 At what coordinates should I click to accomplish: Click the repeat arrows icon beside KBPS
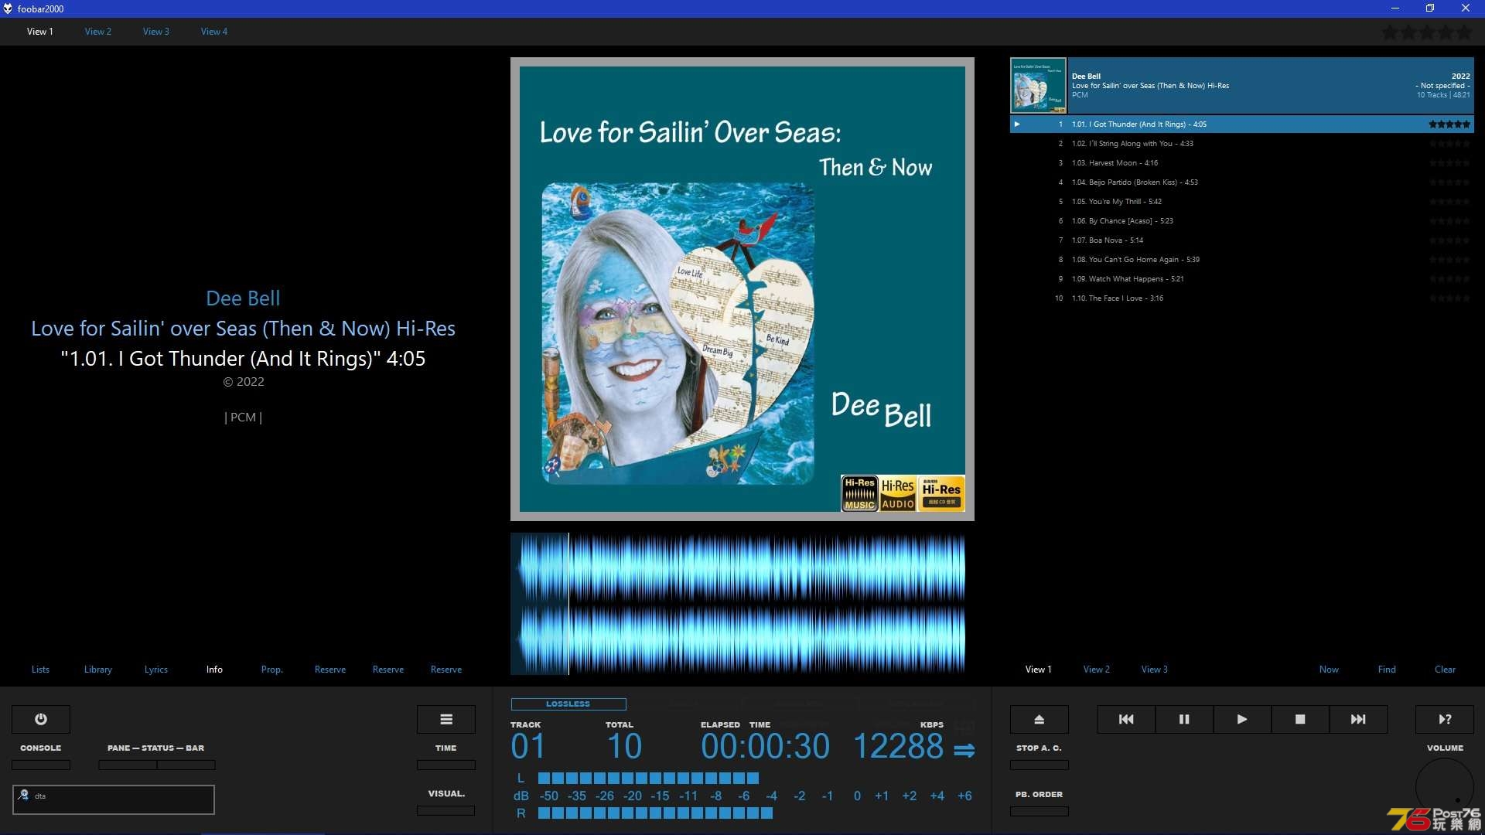pos(964,750)
